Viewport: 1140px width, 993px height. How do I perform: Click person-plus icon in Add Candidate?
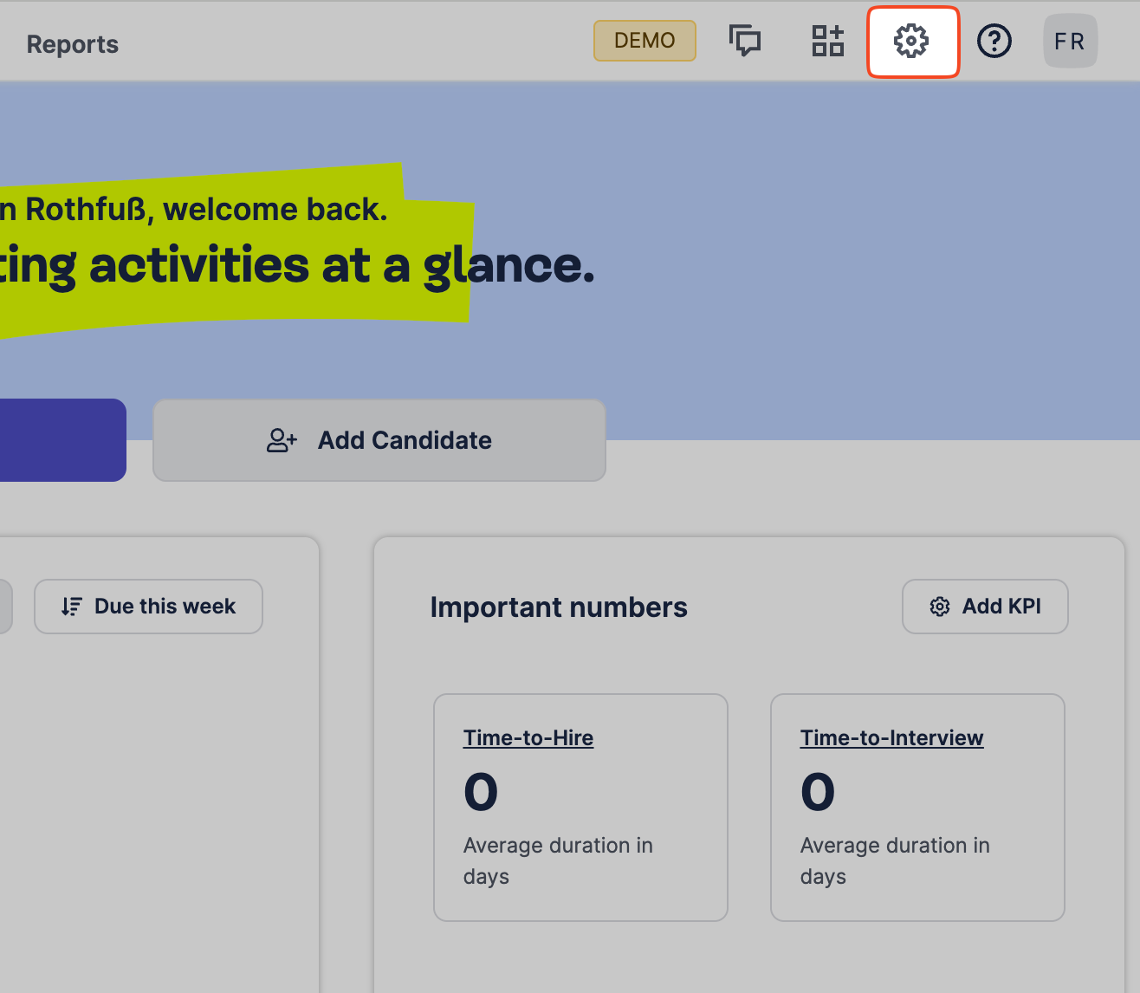(282, 440)
